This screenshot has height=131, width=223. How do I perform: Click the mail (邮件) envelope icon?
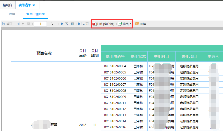coord(137,24)
